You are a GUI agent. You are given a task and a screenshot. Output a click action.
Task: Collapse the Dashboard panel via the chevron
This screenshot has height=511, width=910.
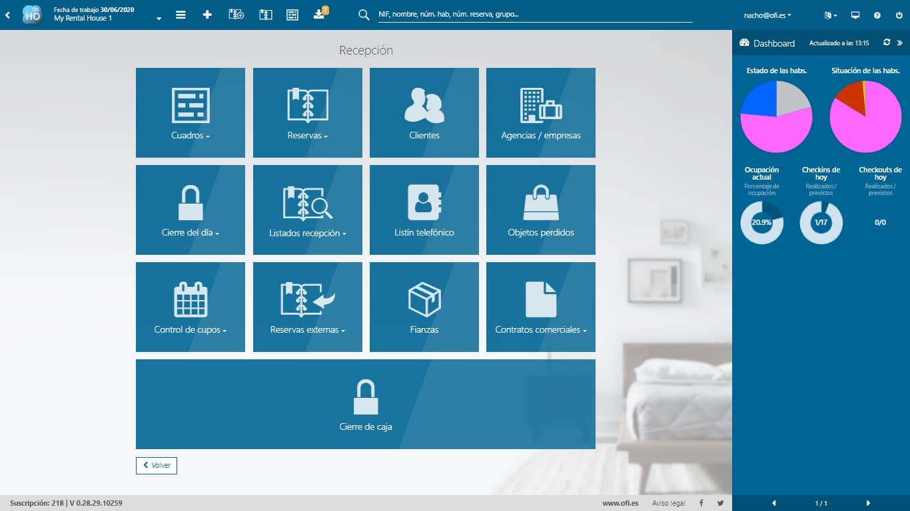pyautogui.click(x=901, y=43)
